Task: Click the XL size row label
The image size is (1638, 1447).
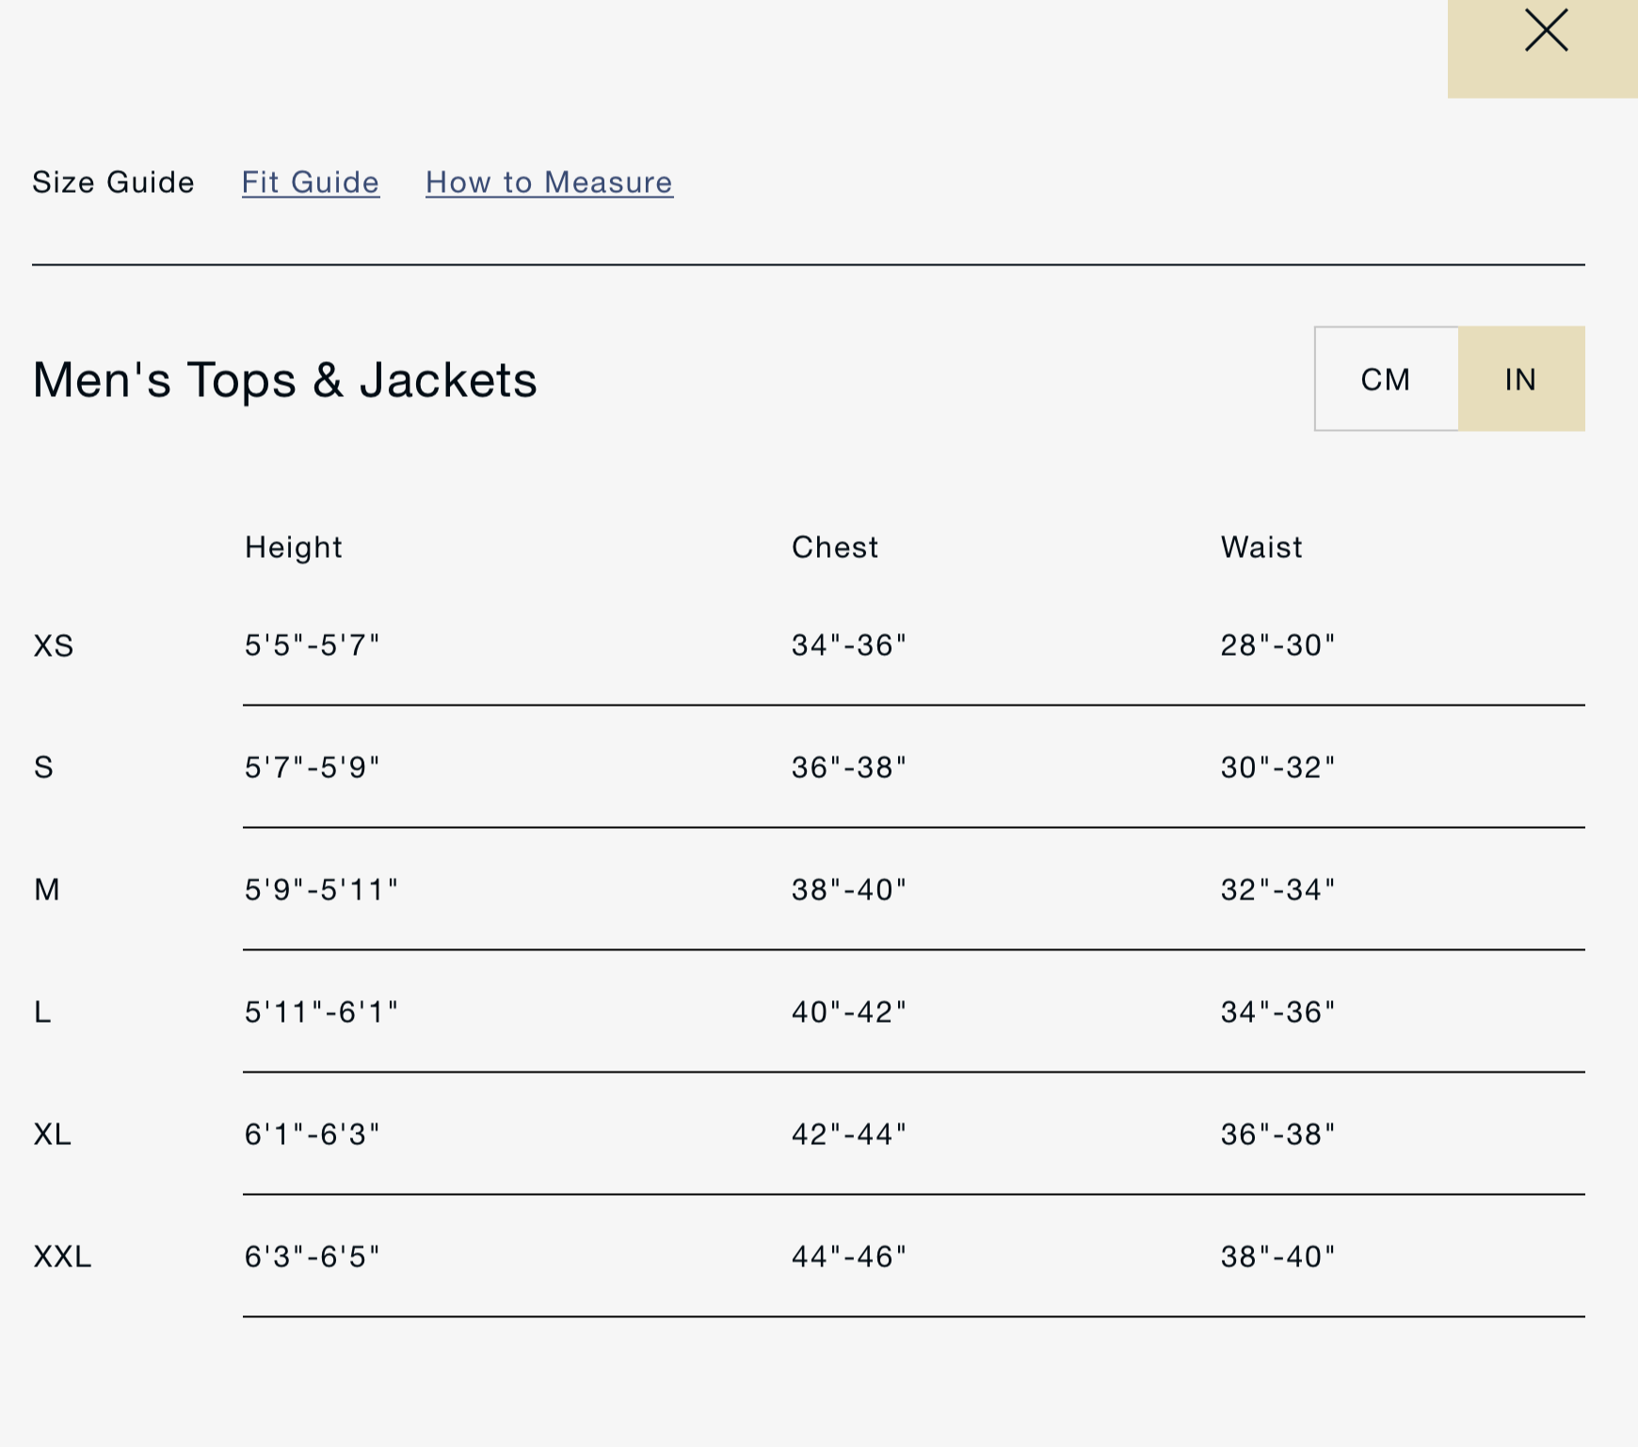Action: click(53, 1135)
